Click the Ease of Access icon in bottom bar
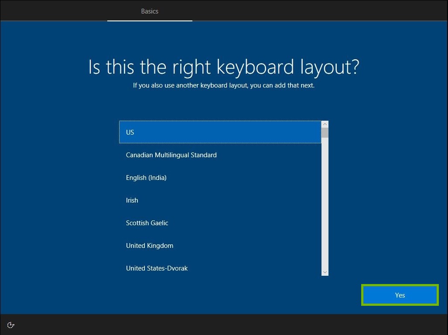Image resolution: width=448 pixels, height=335 pixels. coord(10,325)
